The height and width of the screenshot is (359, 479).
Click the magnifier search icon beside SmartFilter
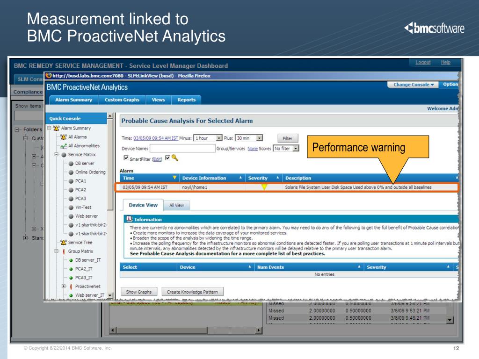click(x=175, y=158)
